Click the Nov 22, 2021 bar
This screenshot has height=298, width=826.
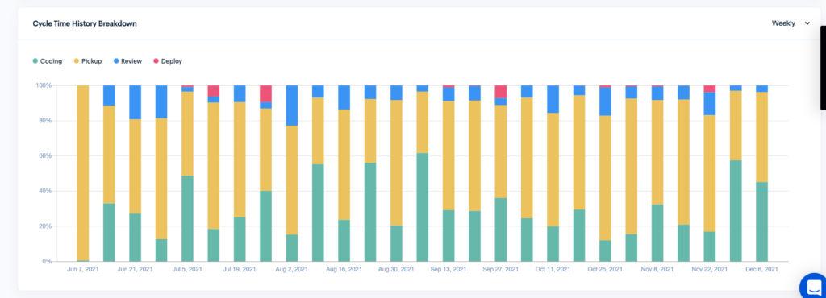point(710,173)
